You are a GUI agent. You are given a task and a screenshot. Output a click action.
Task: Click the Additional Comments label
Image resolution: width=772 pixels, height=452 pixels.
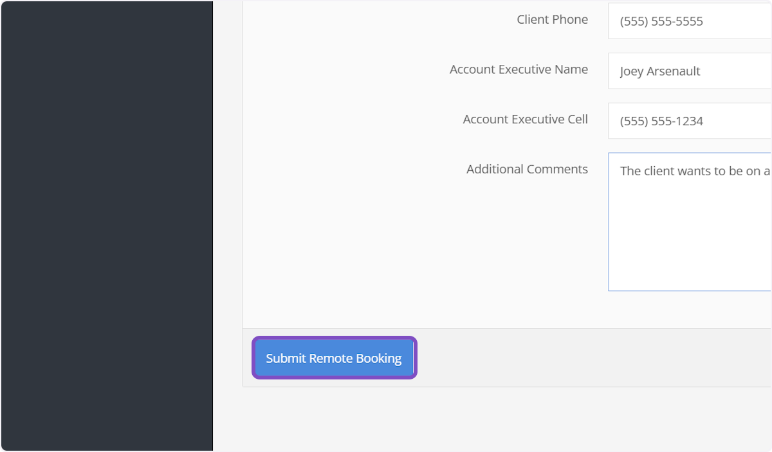coord(527,169)
